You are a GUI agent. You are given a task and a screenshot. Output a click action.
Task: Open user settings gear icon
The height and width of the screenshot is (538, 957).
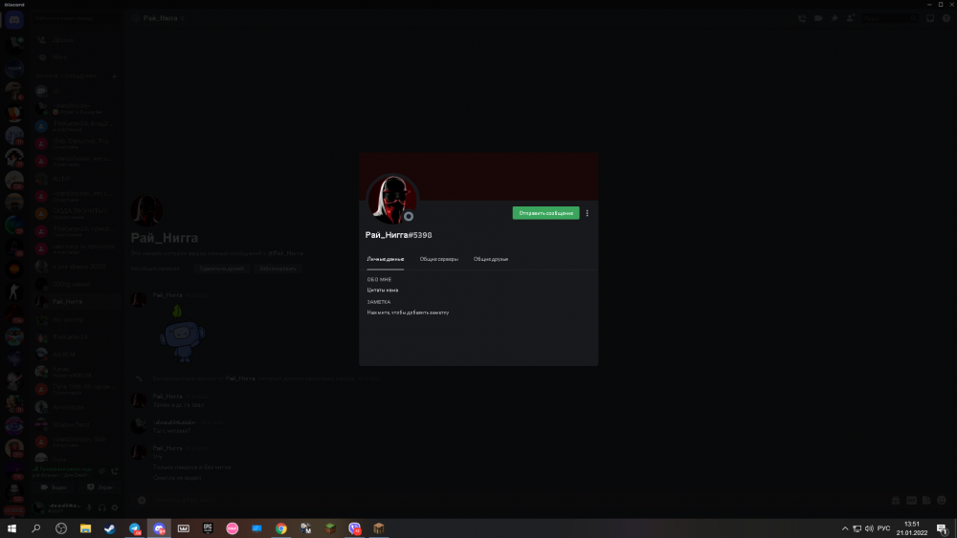[x=114, y=507]
